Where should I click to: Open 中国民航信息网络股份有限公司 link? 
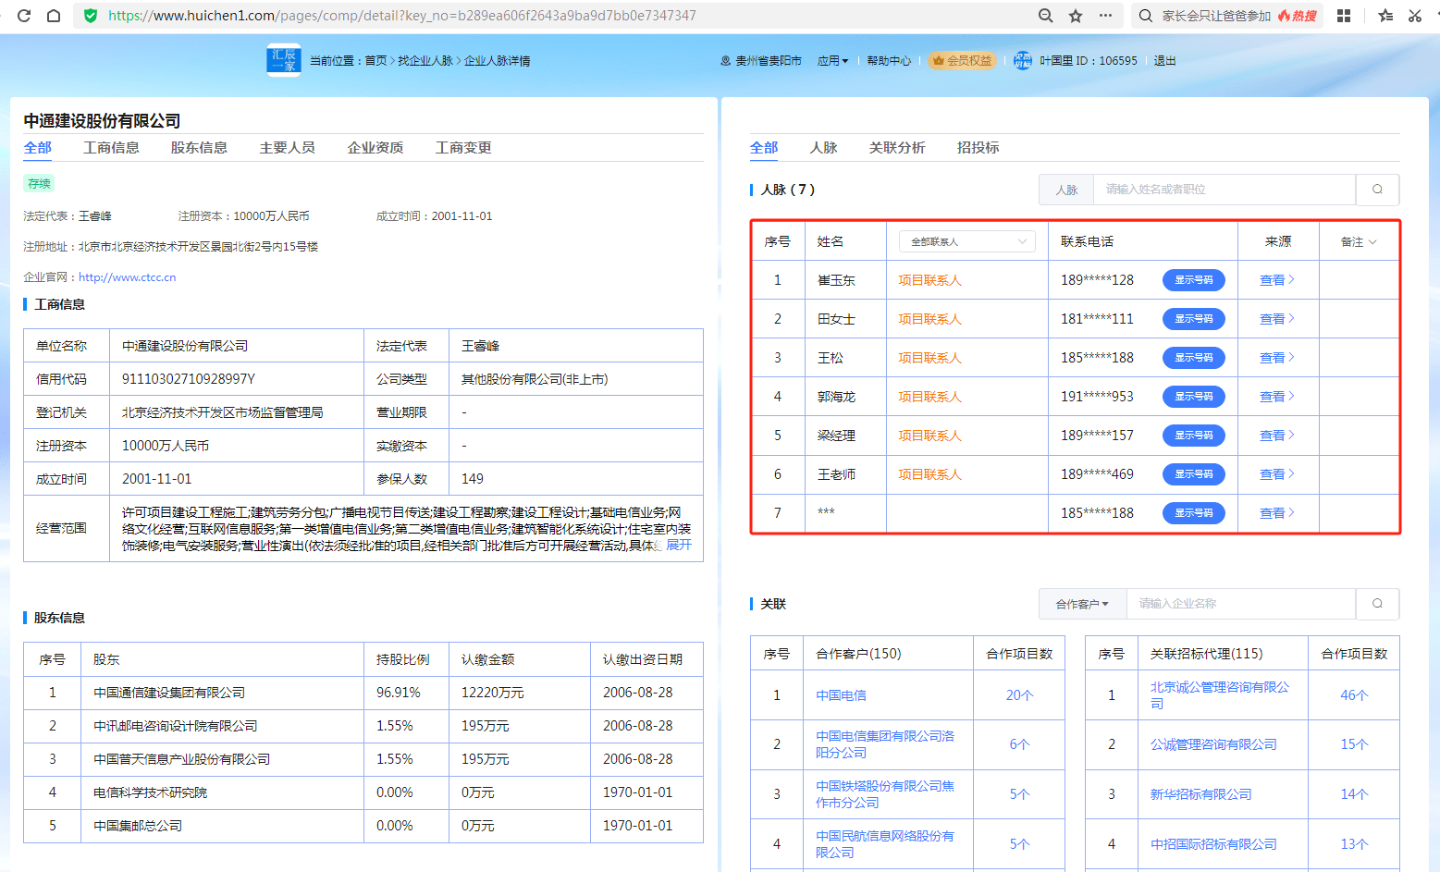(885, 844)
